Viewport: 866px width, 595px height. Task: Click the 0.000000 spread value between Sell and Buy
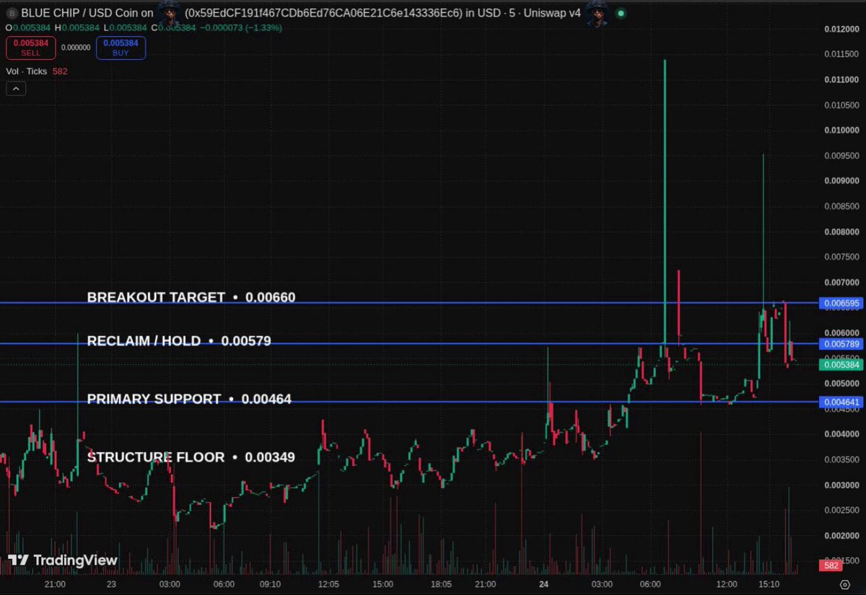(x=76, y=48)
